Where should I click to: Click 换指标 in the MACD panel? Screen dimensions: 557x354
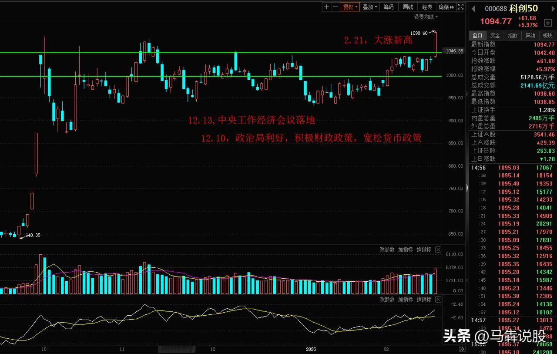[424, 299]
